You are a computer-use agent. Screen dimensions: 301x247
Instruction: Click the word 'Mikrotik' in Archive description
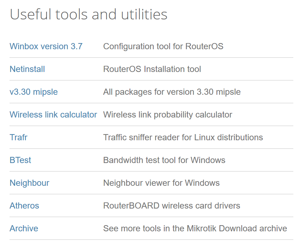pyautogui.click(x=201, y=228)
